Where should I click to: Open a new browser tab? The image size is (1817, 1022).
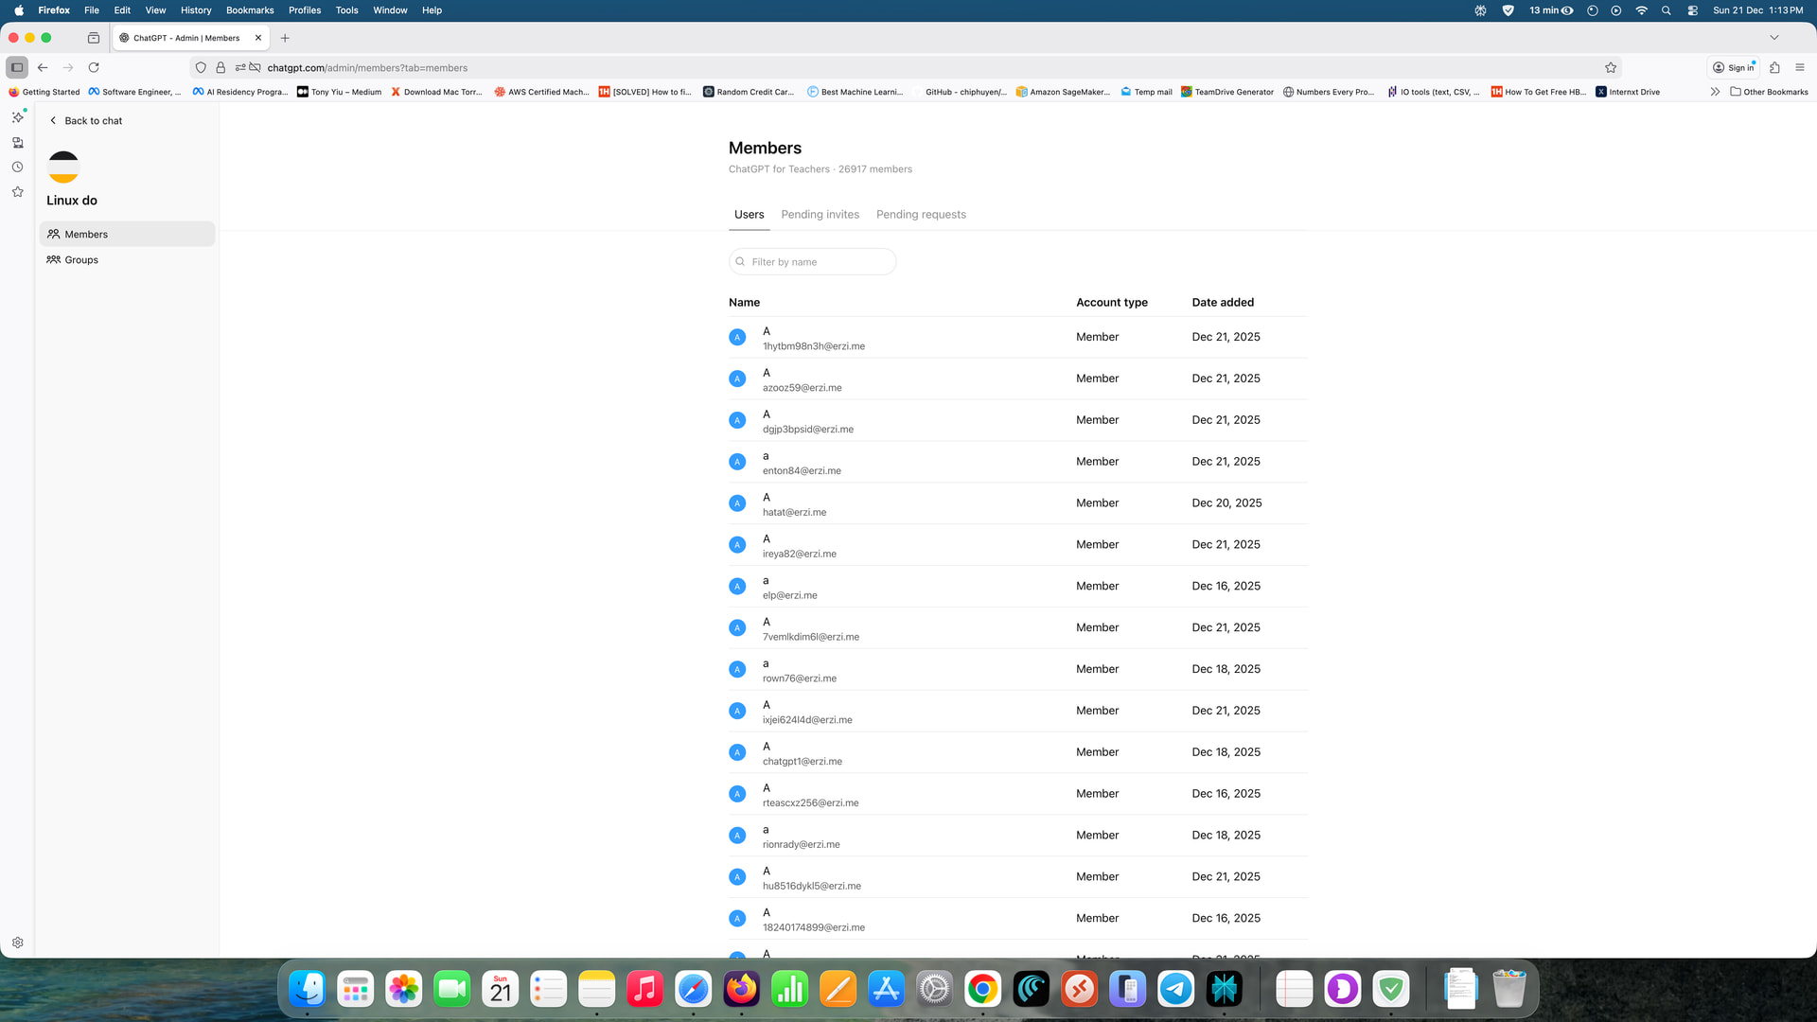(x=285, y=38)
